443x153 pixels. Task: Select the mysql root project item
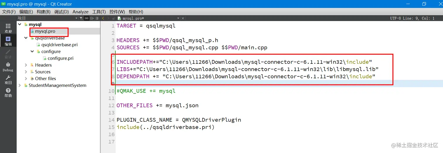click(35, 24)
